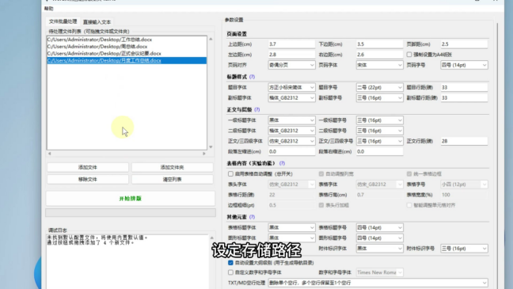Open the 页码对齐 dropdown showing 奇偶分页
Image resolution: width=513 pixels, height=289 pixels.
(291, 65)
